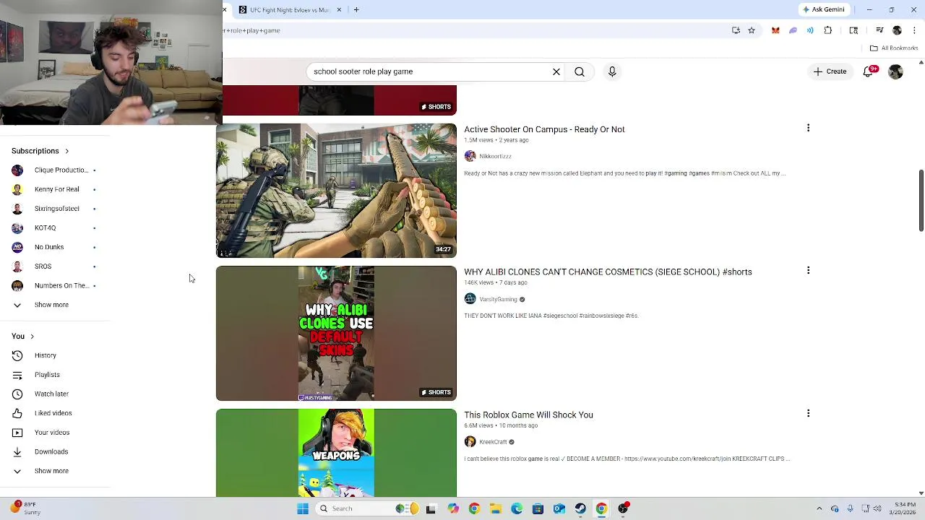Open File Explorer from the taskbar
This screenshot has height=520, width=925.
click(495, 508)
